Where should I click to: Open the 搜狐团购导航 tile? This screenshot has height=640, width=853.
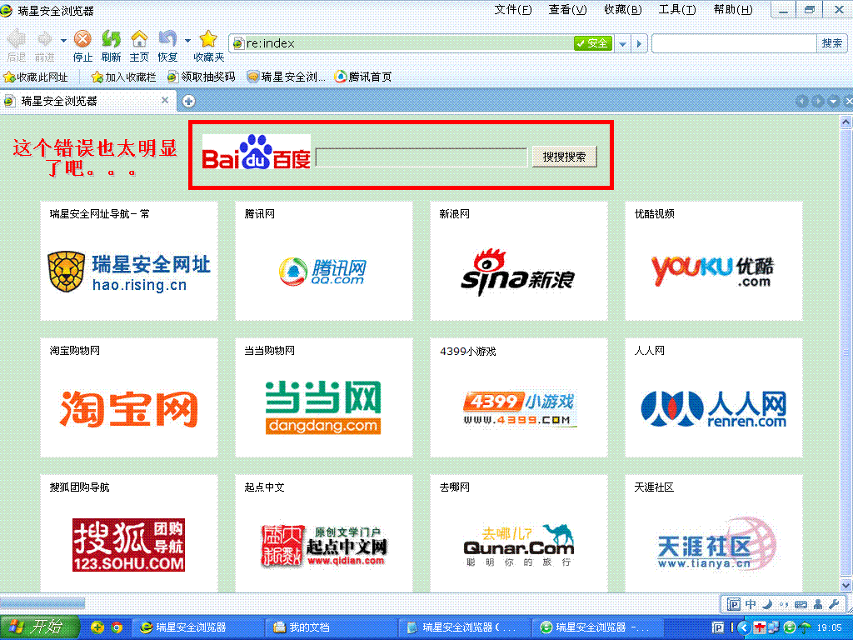point(129,533)
